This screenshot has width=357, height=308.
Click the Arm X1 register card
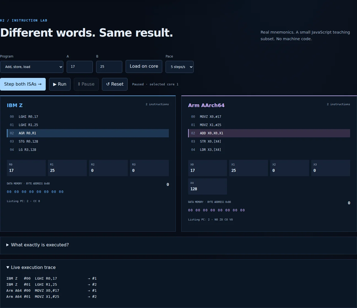click(x=248, y=168)
